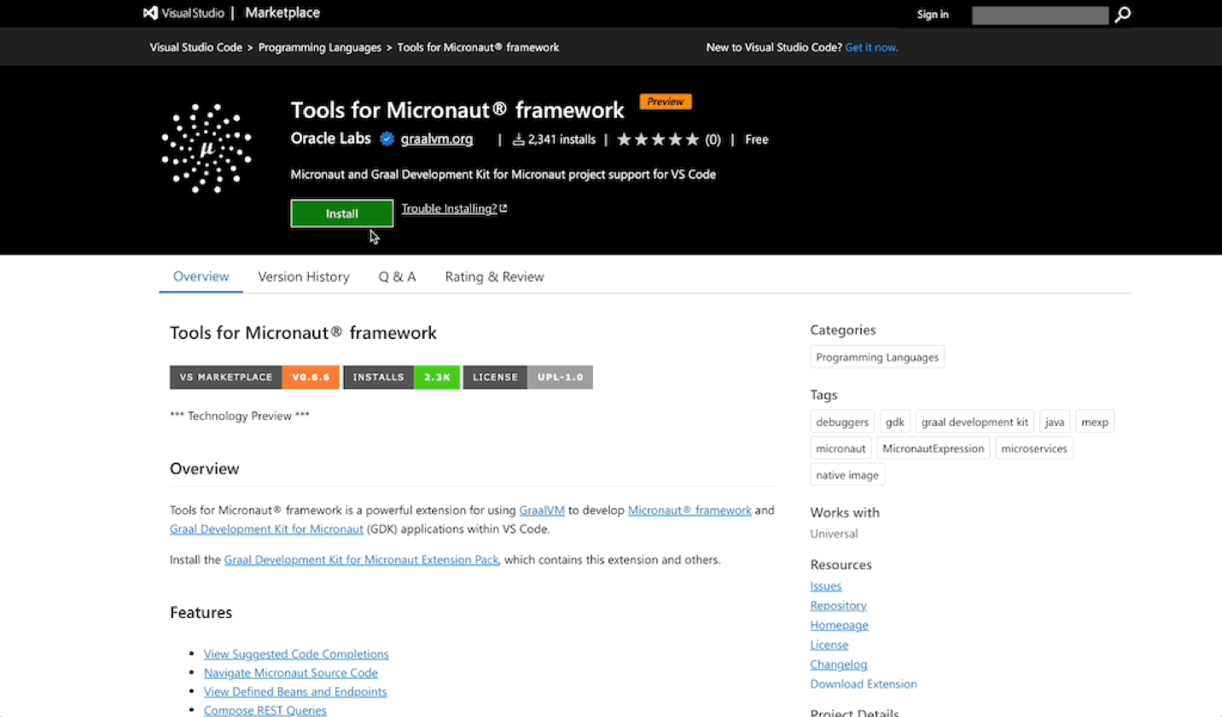The image size is (1222, 717).
Task: Click the orange Preview badge
Action: 665,101
